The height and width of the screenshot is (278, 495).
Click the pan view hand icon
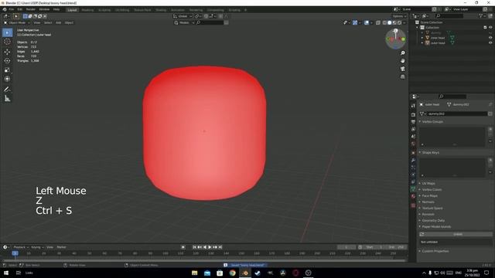tap(402, 61)
